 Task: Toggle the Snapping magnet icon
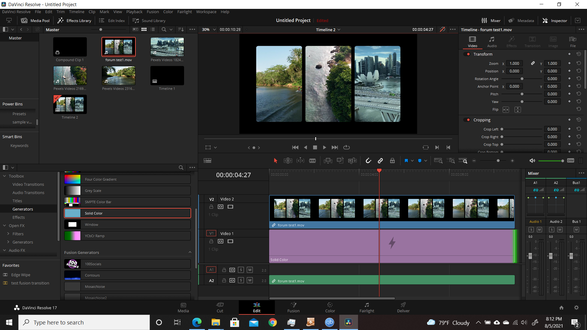368,161
